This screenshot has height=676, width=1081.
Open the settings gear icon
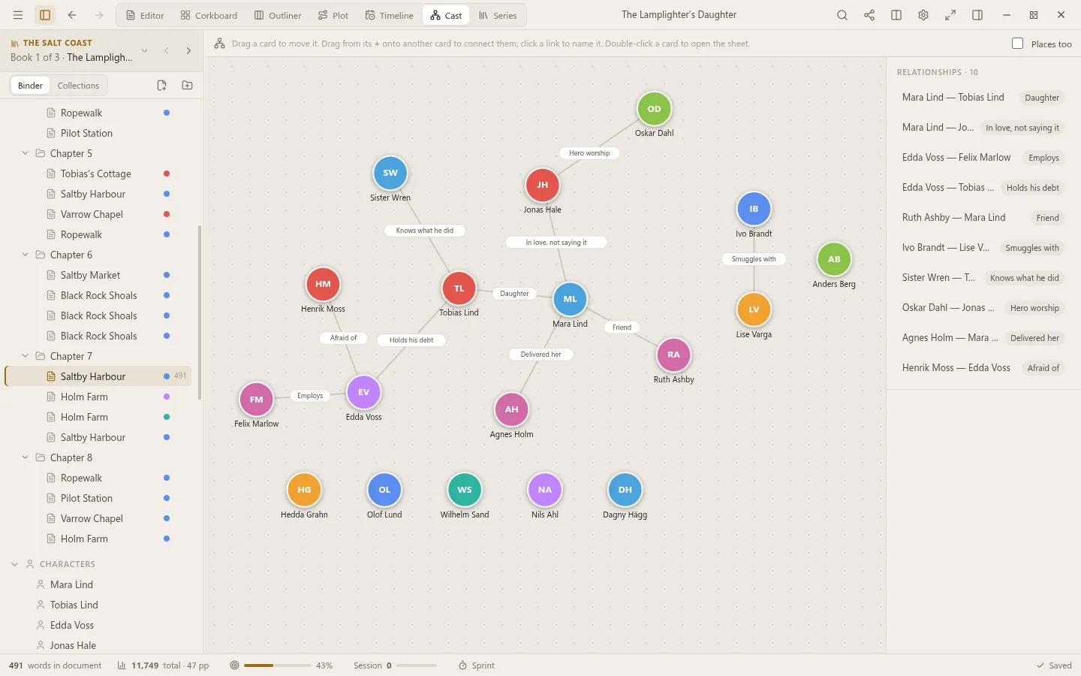[923, 15]
